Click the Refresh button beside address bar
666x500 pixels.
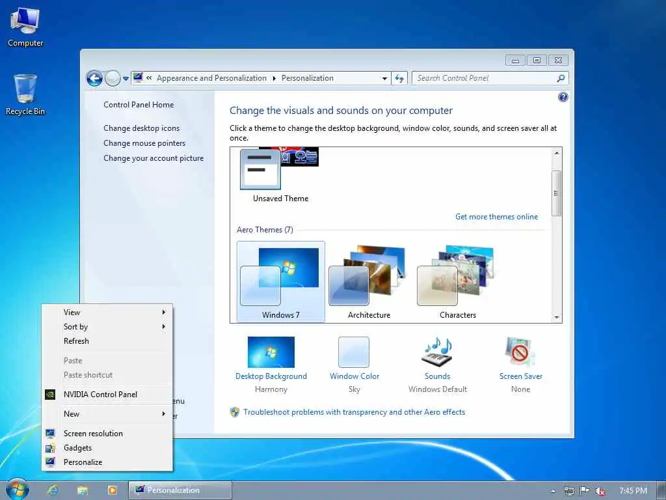[399, 78]
